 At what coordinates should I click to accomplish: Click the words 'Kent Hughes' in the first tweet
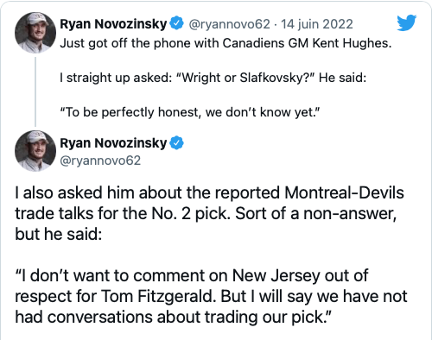pos(352,43)
